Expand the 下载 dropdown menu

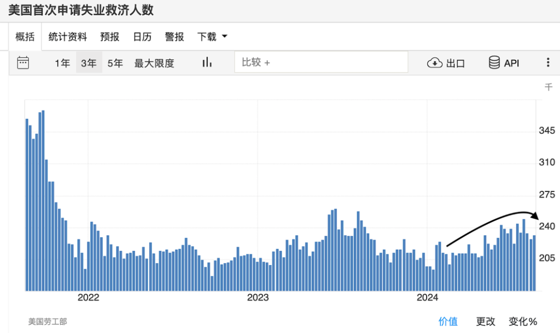tap(212, 37)
